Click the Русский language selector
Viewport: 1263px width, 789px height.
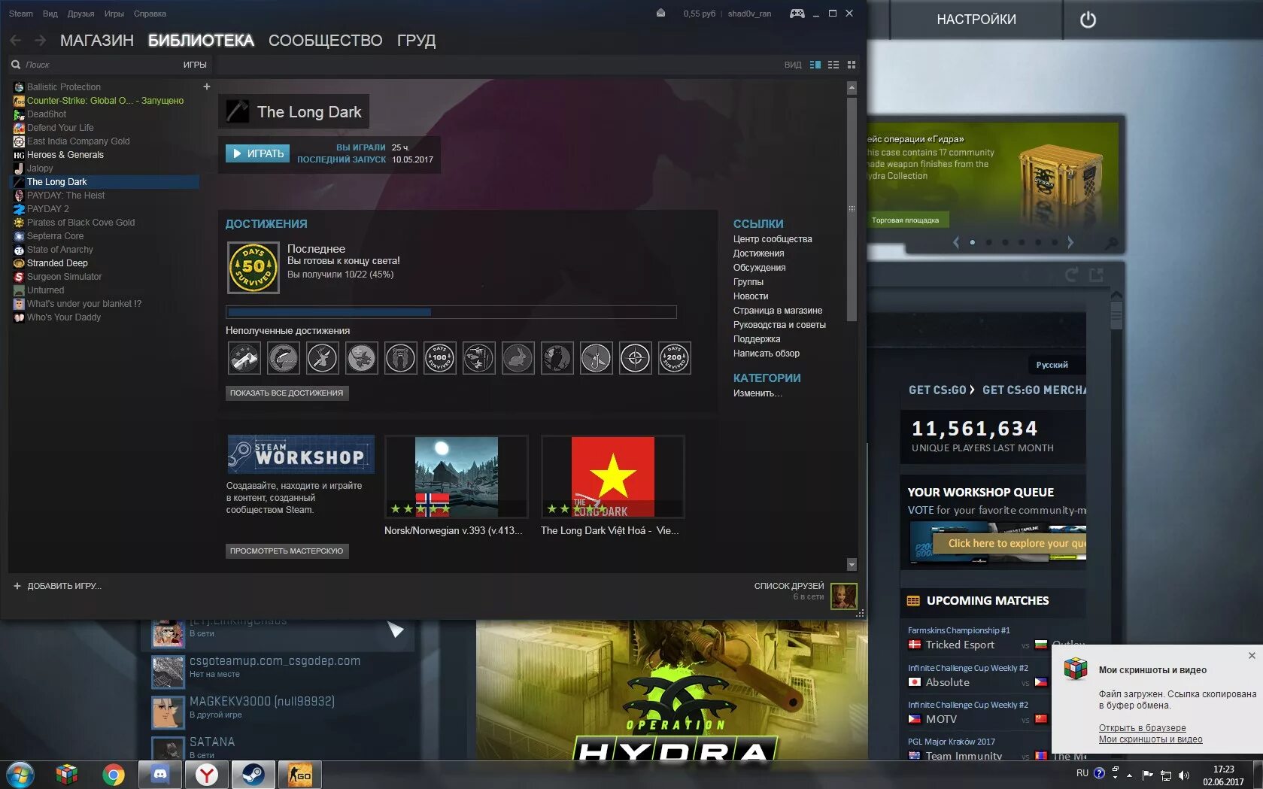pos(1052,365)
